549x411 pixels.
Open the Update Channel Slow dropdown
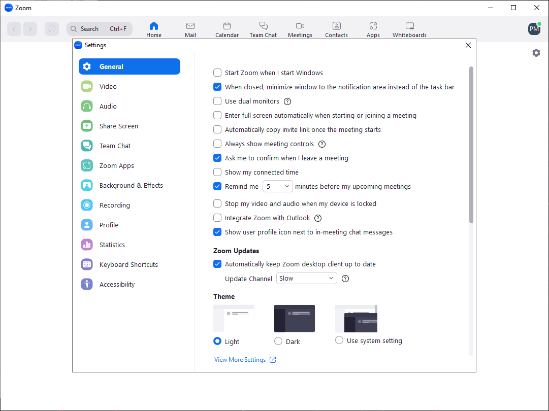(307, 279)
